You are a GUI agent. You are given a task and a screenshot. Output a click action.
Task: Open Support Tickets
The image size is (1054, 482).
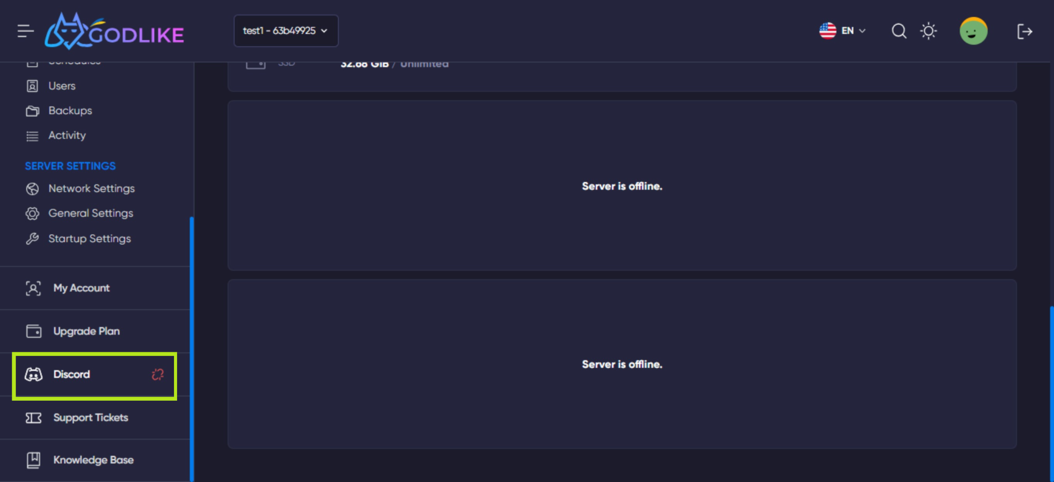pos(95,418)
